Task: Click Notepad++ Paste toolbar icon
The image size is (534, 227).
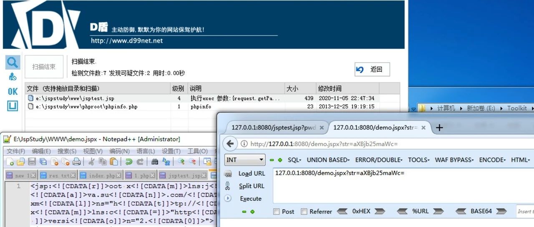Action: [113, 162]
